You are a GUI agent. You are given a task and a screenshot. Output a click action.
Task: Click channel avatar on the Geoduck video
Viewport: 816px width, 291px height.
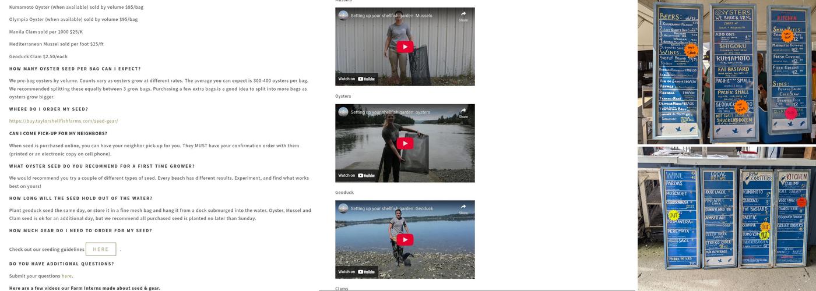coord(343,208)
